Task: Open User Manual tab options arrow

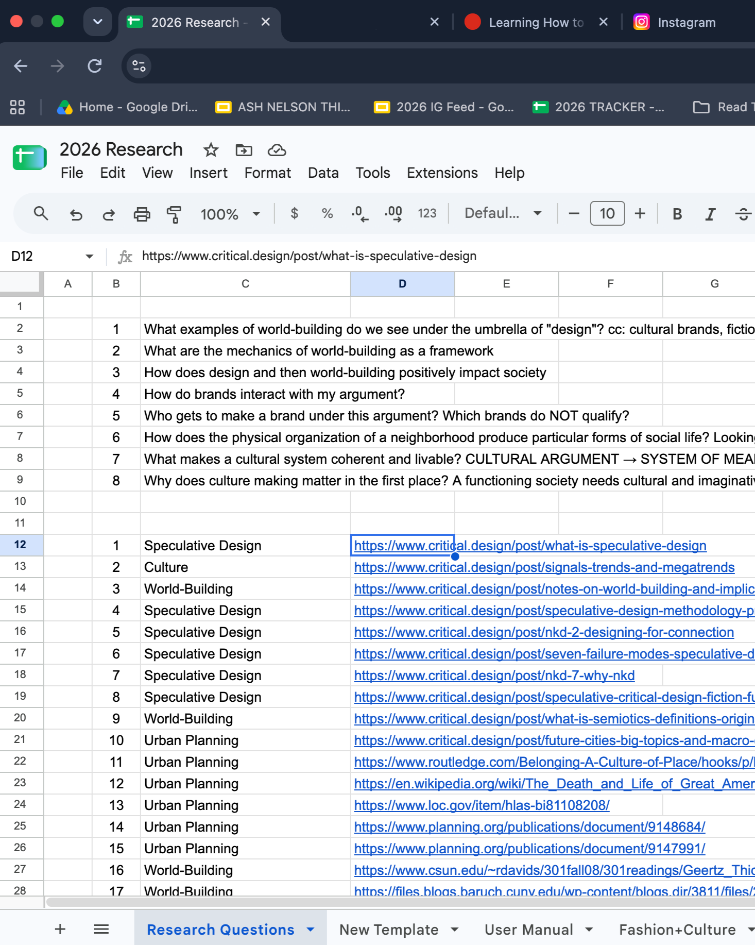Action: tap(589, 929)
